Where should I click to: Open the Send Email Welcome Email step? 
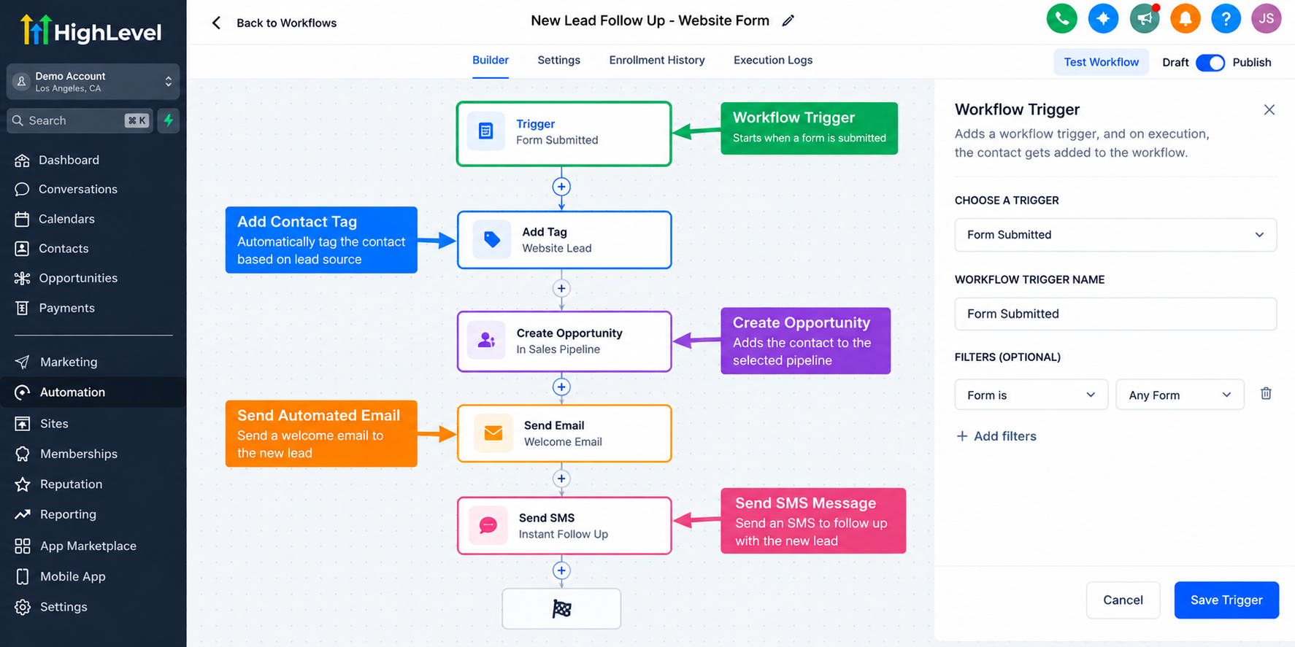564,433
